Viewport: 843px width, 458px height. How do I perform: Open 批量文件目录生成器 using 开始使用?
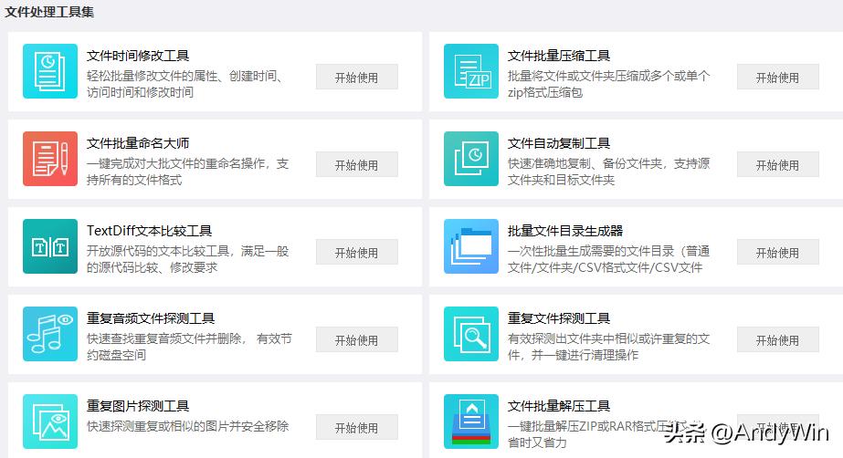[778, 253]
